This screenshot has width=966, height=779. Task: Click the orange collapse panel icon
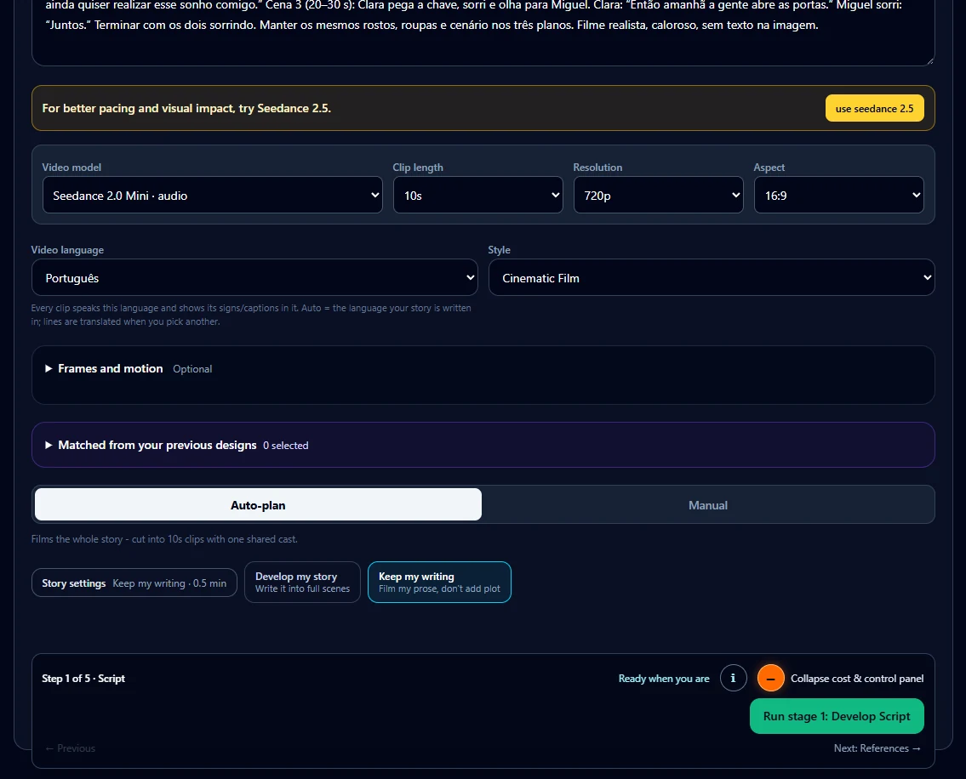point(771,678)
